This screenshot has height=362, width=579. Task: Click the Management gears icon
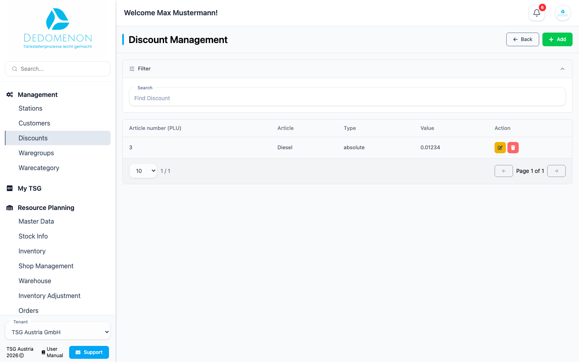coord(10,95)
